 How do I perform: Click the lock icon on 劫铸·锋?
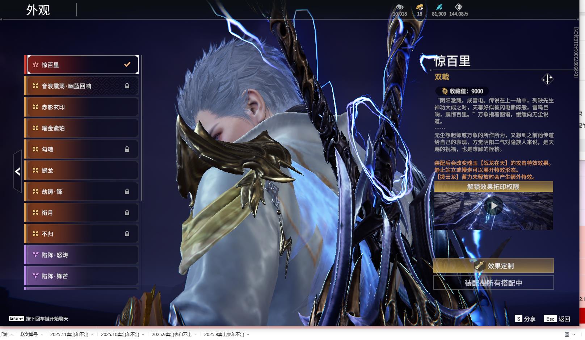127,192
